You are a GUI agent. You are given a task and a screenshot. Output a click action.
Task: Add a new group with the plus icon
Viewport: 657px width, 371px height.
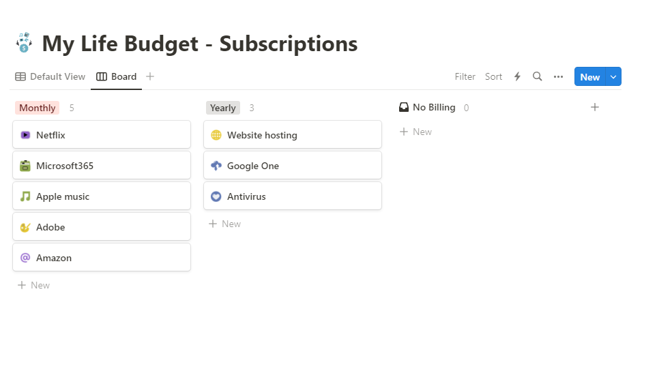tap(594, 107)
